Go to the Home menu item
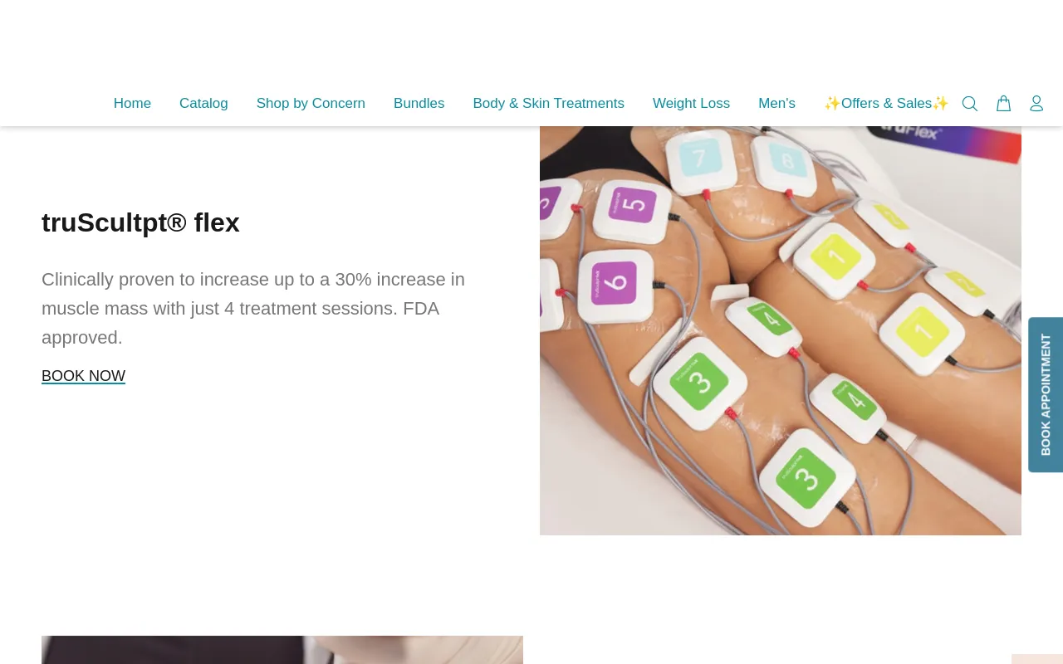The height and width of the screenshot is (664, 1063). pyautogui.click(x=132, y=104)
